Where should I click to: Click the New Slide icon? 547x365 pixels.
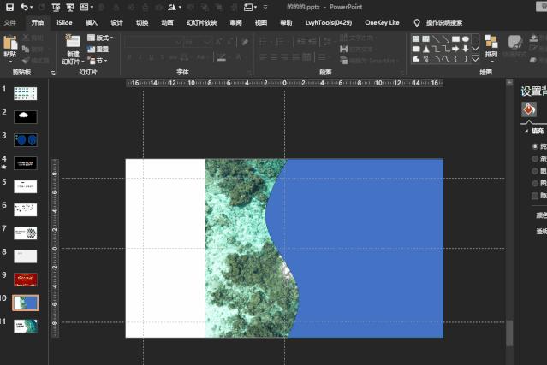pyautogui.click(x=72, y=44)
